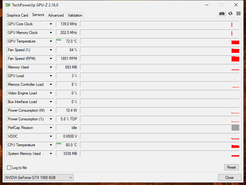Close GPU-Z with the title bar X
The image size is (246, 185).
coord(236,5)
